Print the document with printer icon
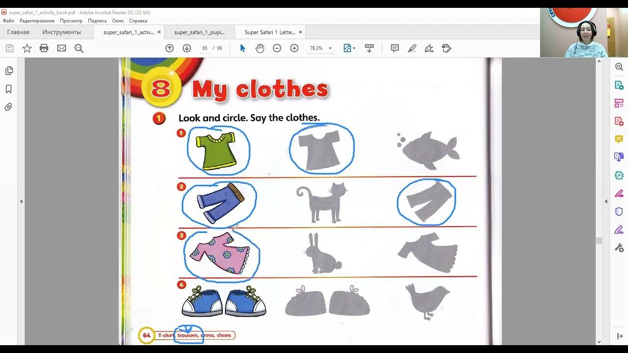 click(44, 48)
